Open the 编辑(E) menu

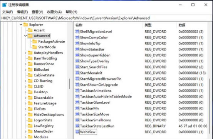(22, 12)
